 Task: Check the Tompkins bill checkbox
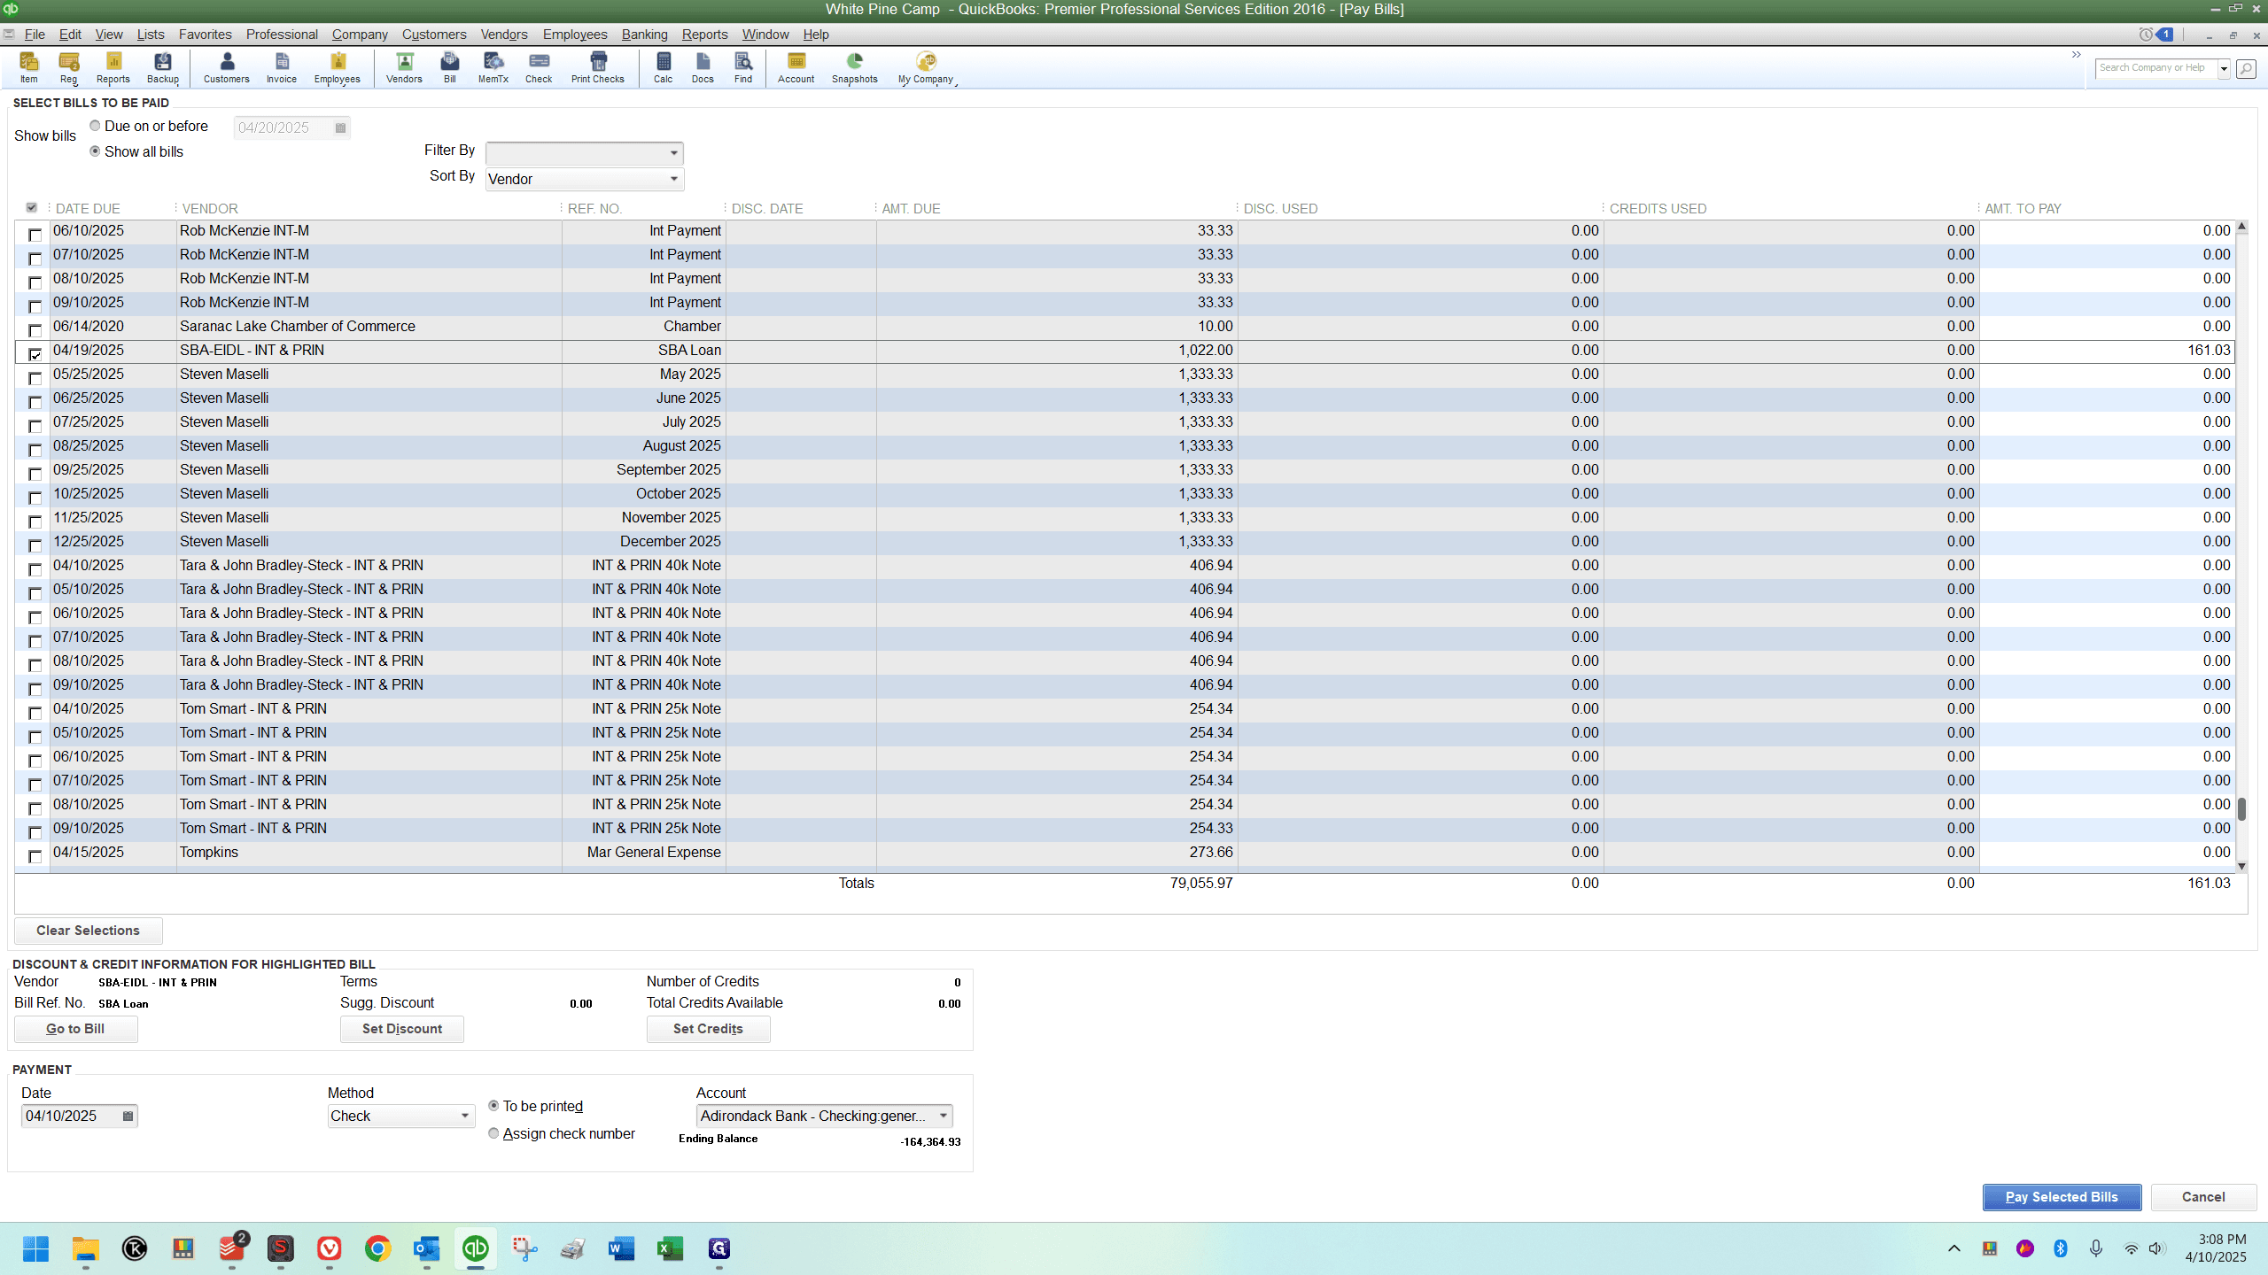coord(35,856)
